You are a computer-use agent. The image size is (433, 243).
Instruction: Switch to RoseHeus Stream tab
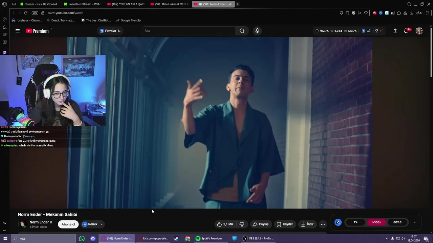83,4
